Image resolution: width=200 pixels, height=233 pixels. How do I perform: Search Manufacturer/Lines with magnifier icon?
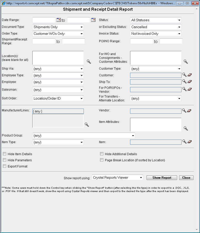87,125
